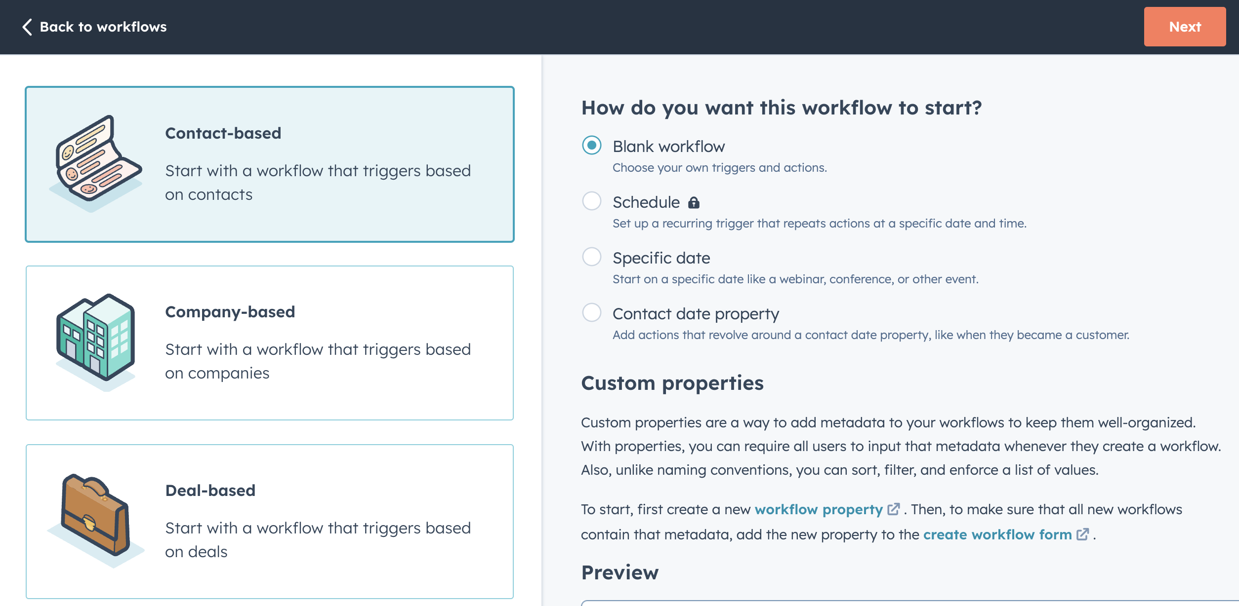Select the Contact-based workflow type card

pyautogui.click(x=269, y=164)
